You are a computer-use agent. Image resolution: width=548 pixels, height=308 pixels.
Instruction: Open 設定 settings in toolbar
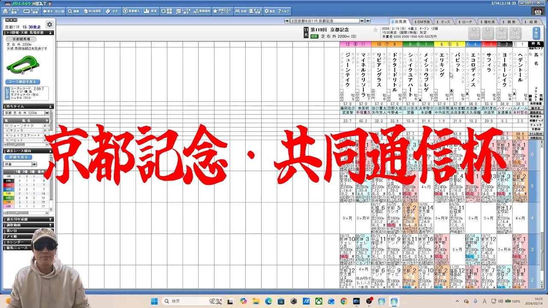(x=270, y=11)
